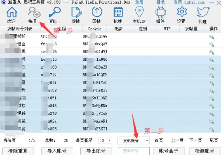Go to 下一页 next page
The image size is (221, 155).
195,140
